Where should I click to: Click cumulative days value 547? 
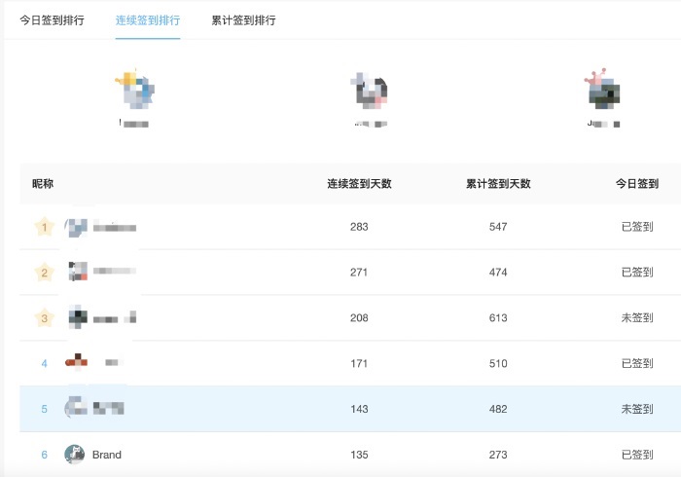[x=498, y=227]
